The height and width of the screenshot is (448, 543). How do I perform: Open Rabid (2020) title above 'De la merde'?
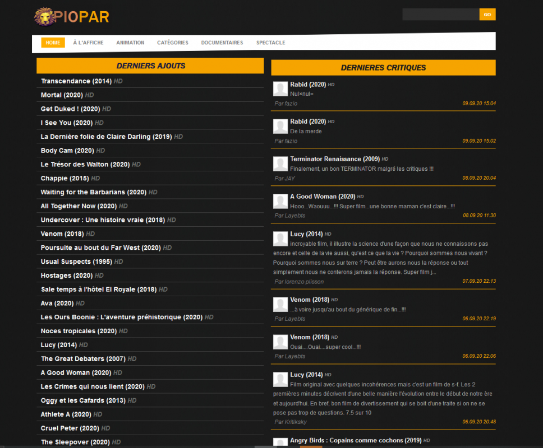point(308,122)
